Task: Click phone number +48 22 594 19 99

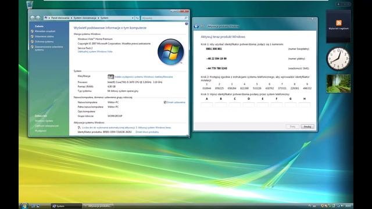Action: click(216, 59)
